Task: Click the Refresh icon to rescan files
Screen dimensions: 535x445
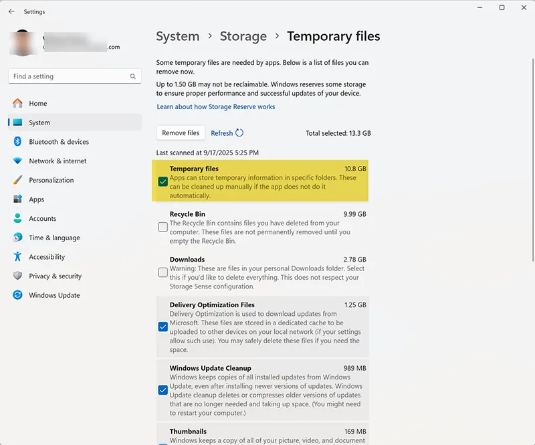Action: (x=239, y=132)
